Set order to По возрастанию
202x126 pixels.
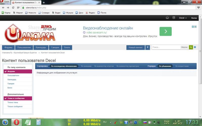point(182,66)
